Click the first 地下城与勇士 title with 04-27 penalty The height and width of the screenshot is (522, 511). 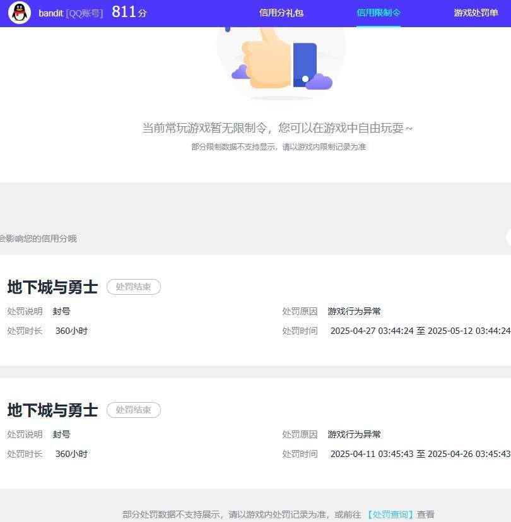pos(52,287)
